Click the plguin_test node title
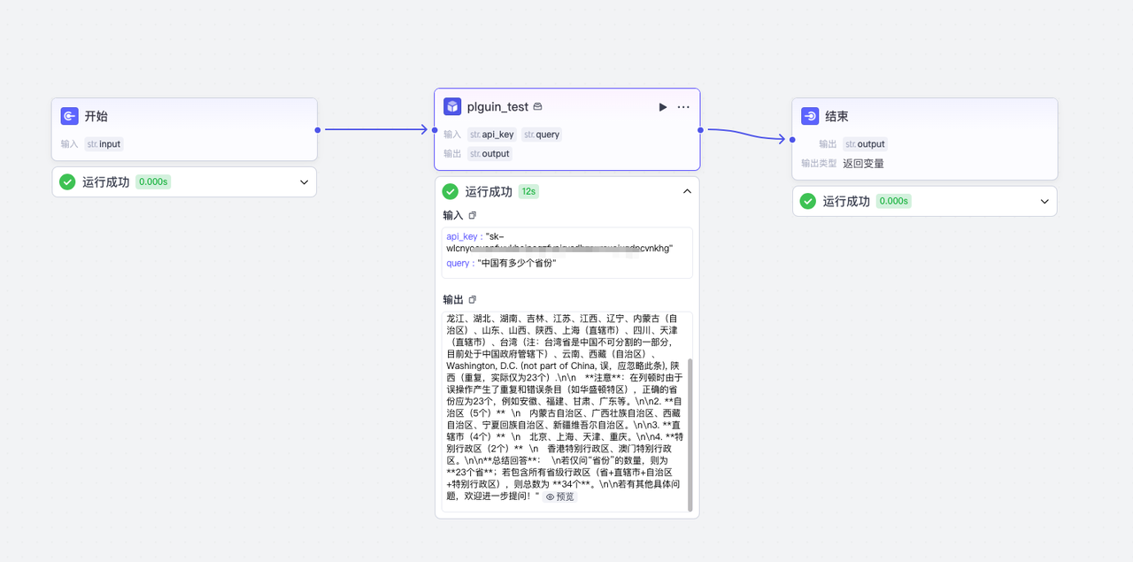 (x=497, y=107)
